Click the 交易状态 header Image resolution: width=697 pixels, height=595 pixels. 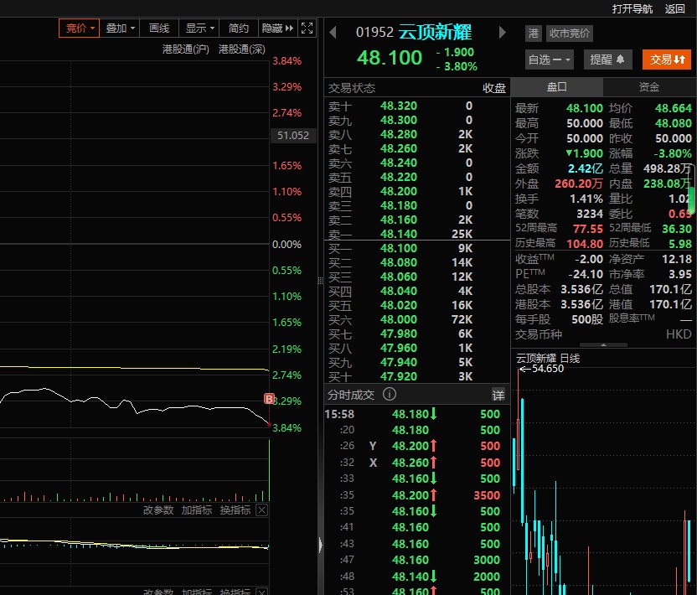pyautogui.click(x=352, y=88)
